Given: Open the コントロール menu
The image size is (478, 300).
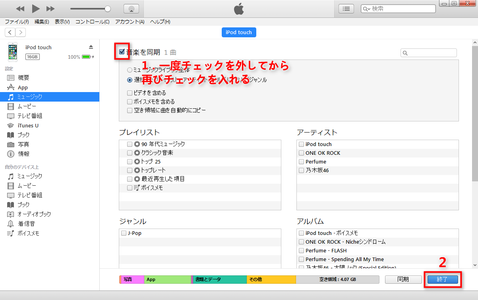Looking at the screenshot, I should coord(93,22).
